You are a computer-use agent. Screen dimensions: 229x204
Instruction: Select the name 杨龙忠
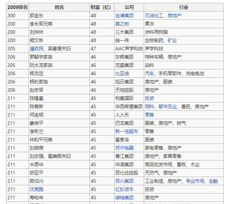(x=36, y=73)
